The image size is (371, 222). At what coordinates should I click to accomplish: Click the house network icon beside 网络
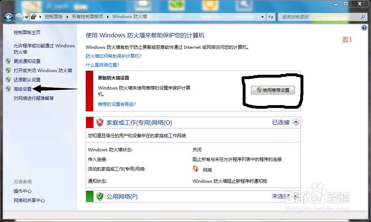click(196, 169)
